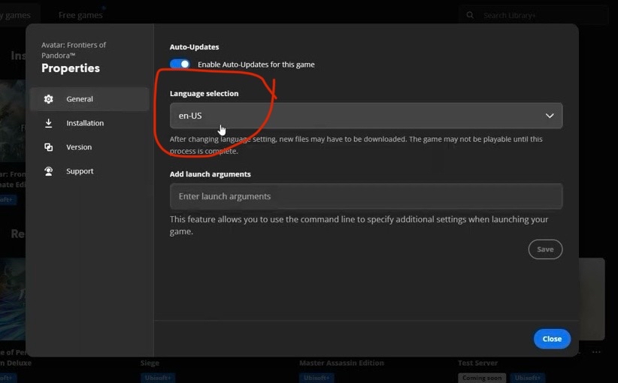Select the Support section in sidebar

[x=80, y=171]
